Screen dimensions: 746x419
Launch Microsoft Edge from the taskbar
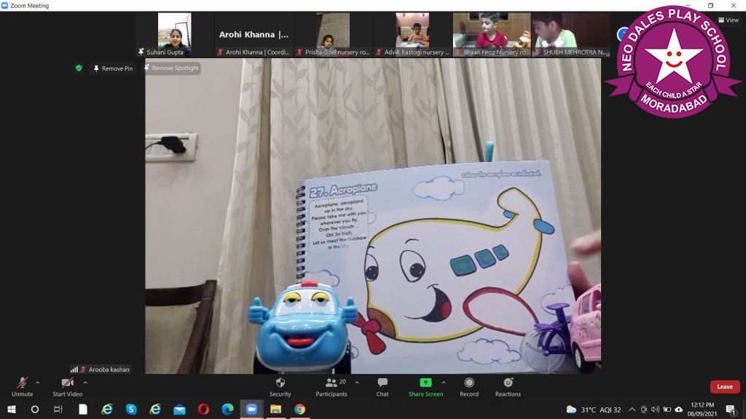[x=227, y=409]
